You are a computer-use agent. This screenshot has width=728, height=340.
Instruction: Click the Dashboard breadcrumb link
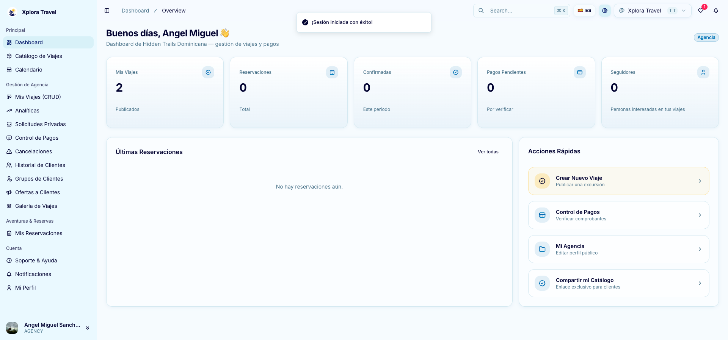(135, 11)
